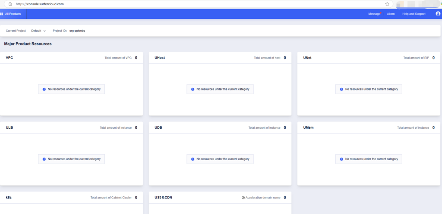Click Total amount of instance in ULB card
This screenshot has width=442, height=214.
(116, 128)
